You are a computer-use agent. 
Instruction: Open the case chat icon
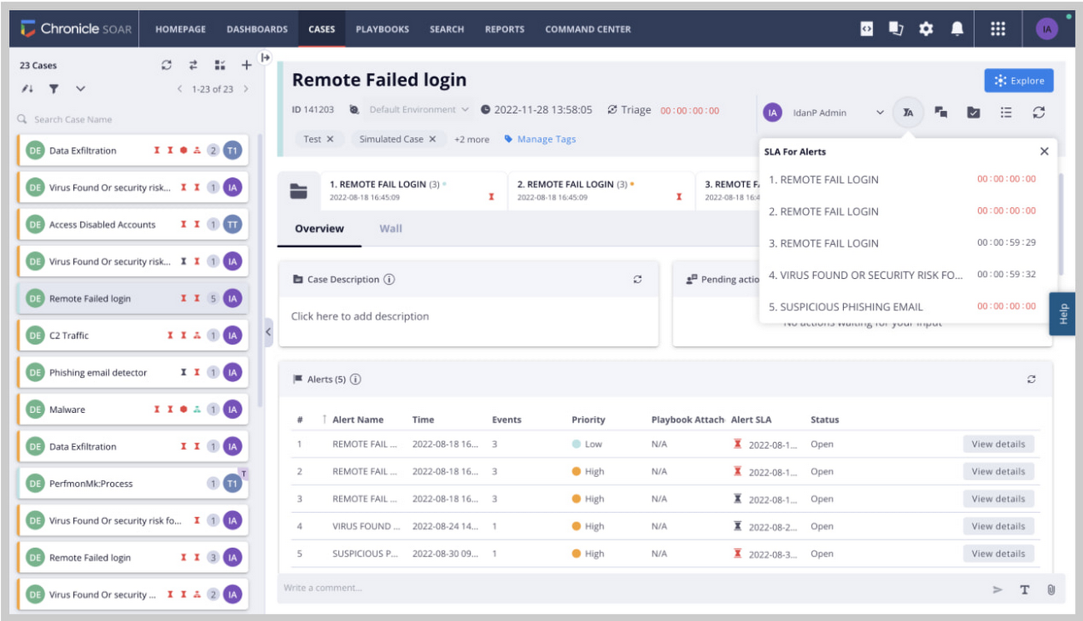pos(941,112)
